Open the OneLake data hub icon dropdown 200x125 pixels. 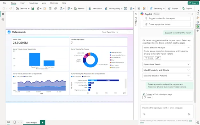pos(39,9)
